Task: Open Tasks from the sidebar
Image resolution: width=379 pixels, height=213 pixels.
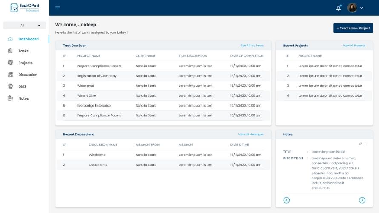Action: 23,51
